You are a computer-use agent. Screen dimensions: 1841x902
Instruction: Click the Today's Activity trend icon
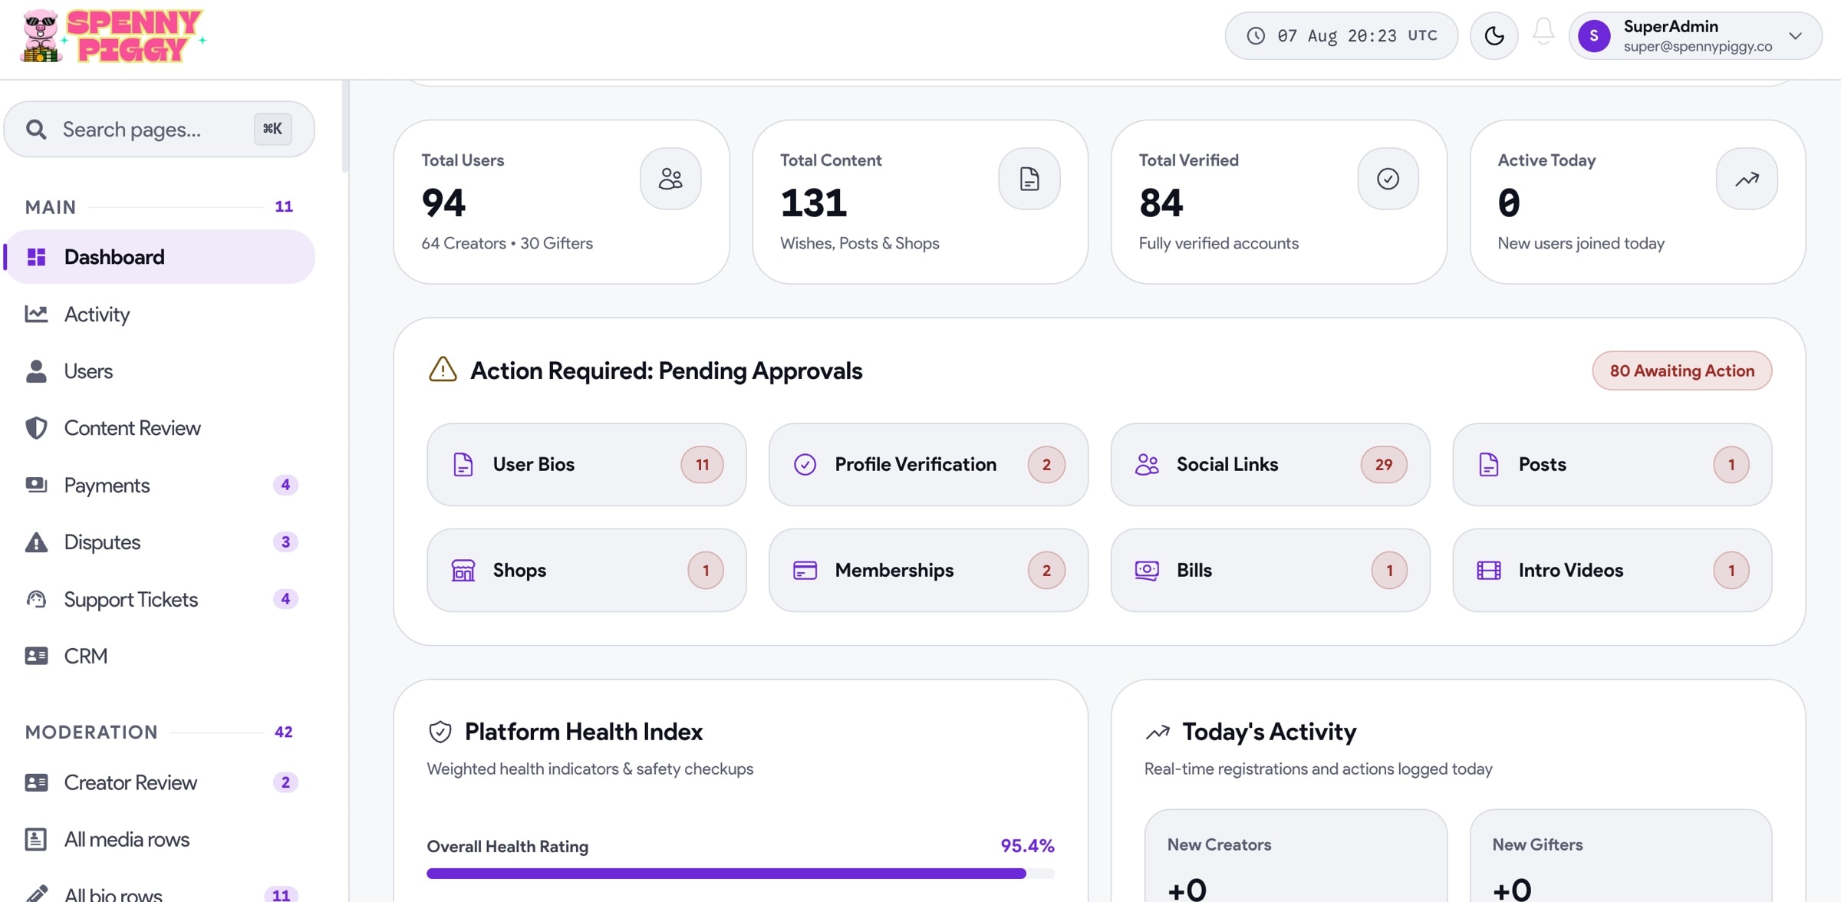click(1158, 732)
